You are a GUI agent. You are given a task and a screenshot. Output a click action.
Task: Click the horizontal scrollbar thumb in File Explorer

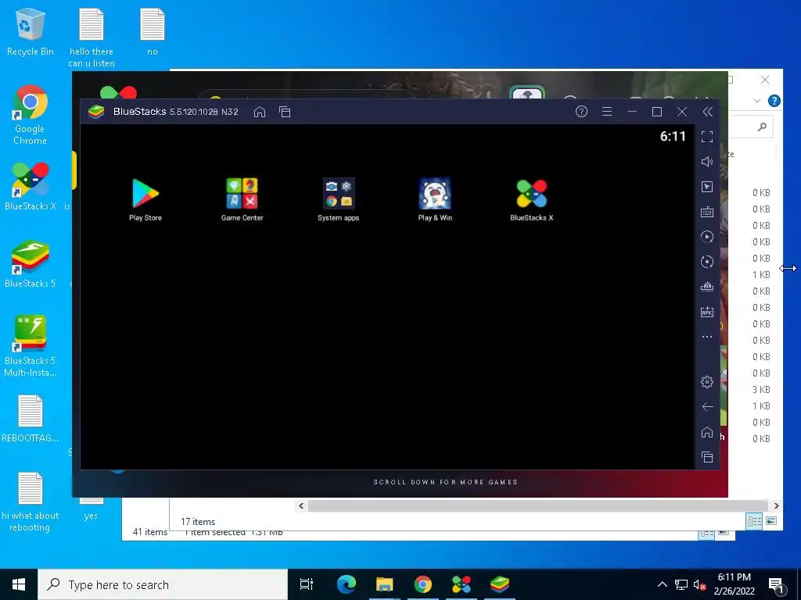click(x=537, y=505)
